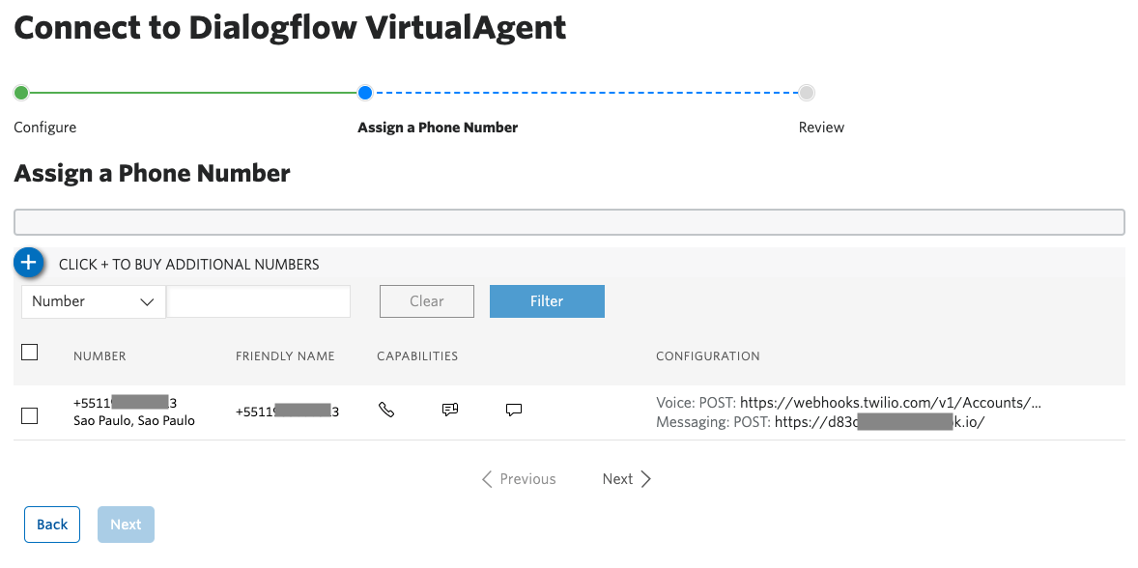The image size is (1138, 568).
Task: Select the Review step label
Action: coord(820,127)
